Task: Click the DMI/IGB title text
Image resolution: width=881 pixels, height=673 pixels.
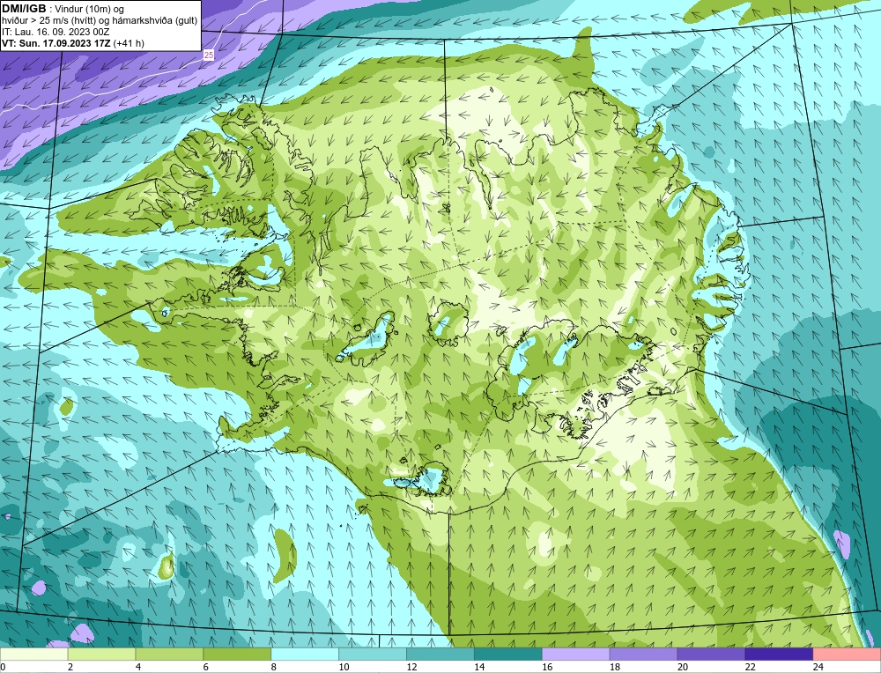Action: click(24, 9)
